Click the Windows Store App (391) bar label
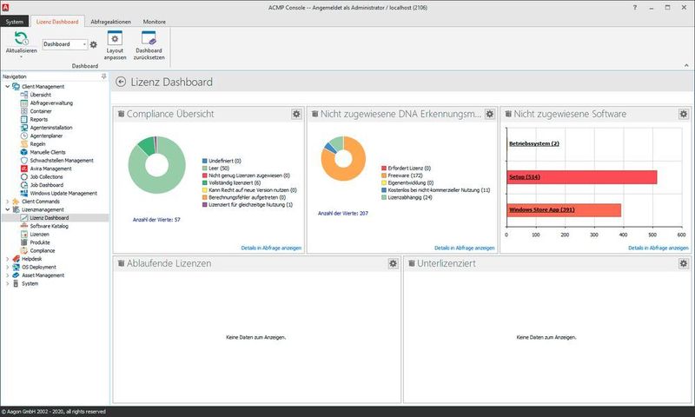The width and height of the screenshot is (695, 417). pos(541,209)
